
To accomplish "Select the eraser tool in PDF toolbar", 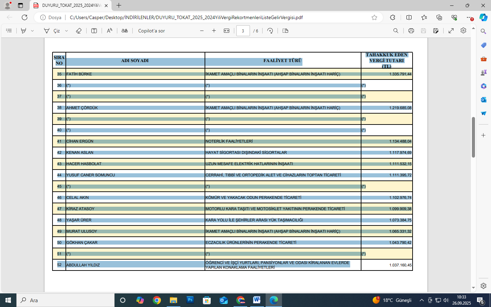I will [x=78, y=31].
